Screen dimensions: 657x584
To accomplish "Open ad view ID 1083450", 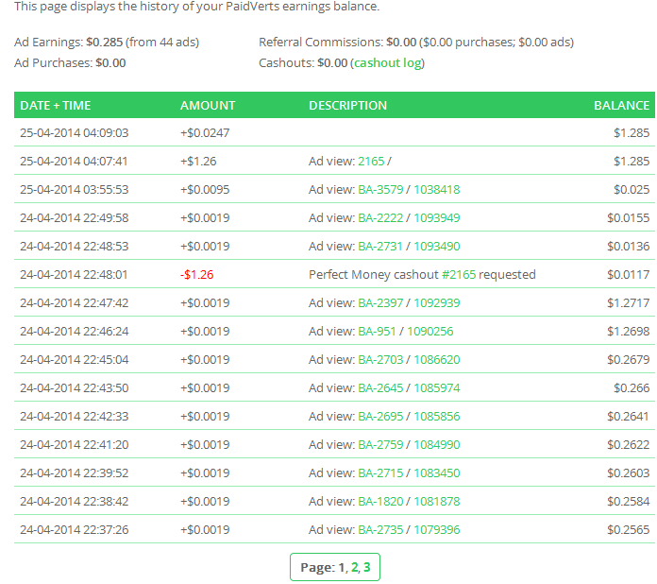I will 437,472.
